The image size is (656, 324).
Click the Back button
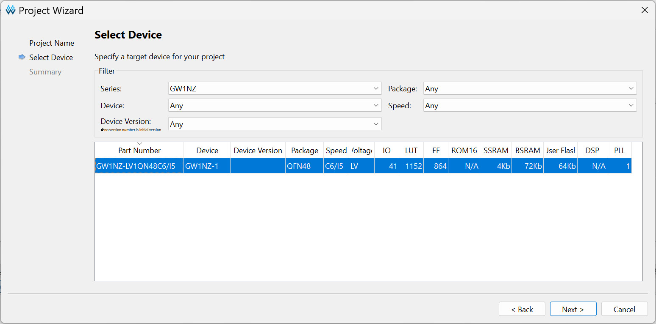click(x=522, y=309)
